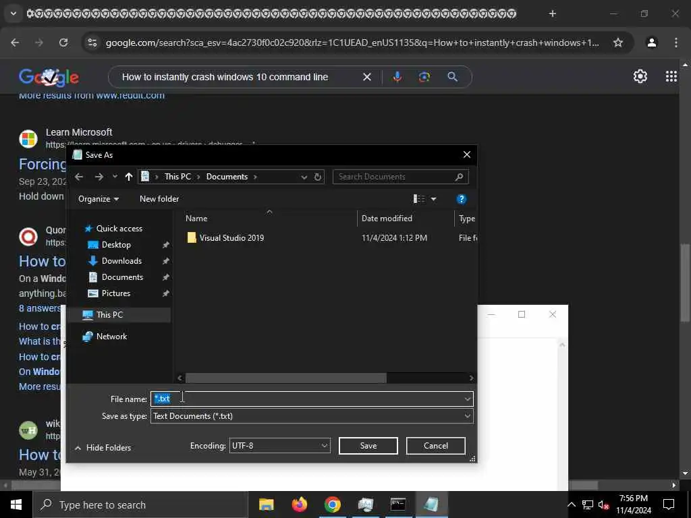Open the Windows Start menu

tap(16, 505)
